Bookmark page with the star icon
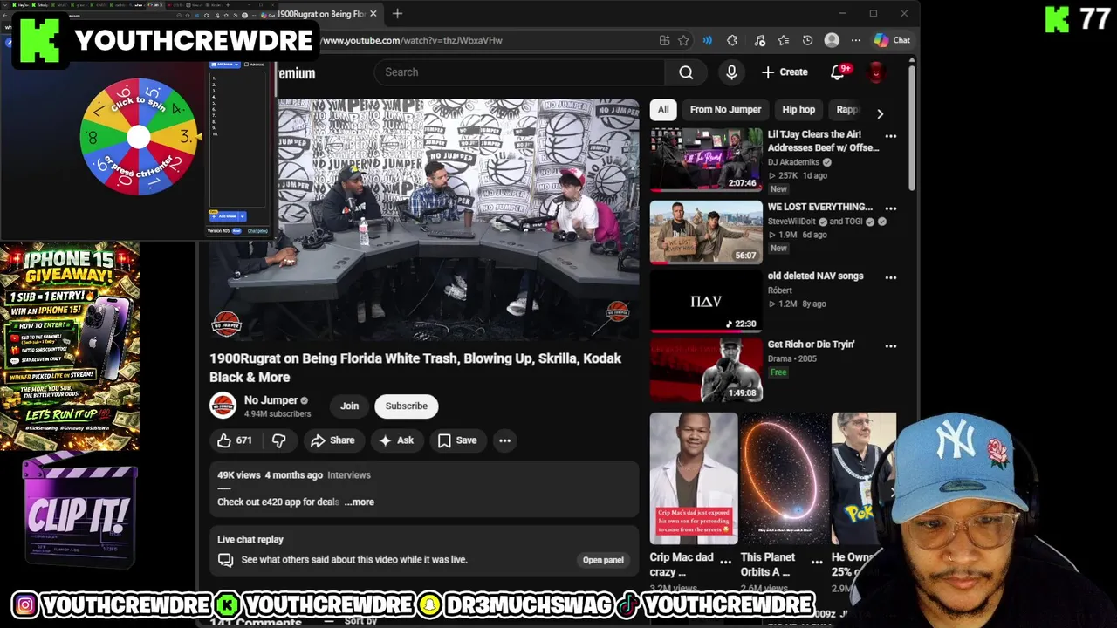 tap(683, 40)
